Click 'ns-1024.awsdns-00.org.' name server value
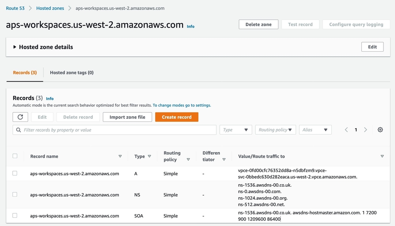Image resolution: width=395 pixels, height=226 pixels. point(263,198)
